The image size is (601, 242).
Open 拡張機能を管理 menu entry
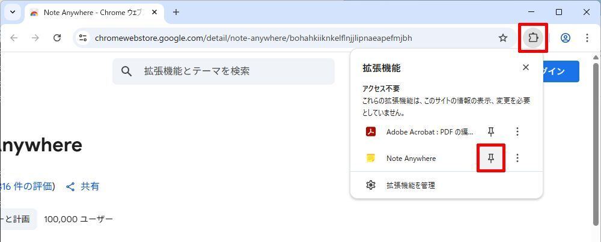[447, 186]
